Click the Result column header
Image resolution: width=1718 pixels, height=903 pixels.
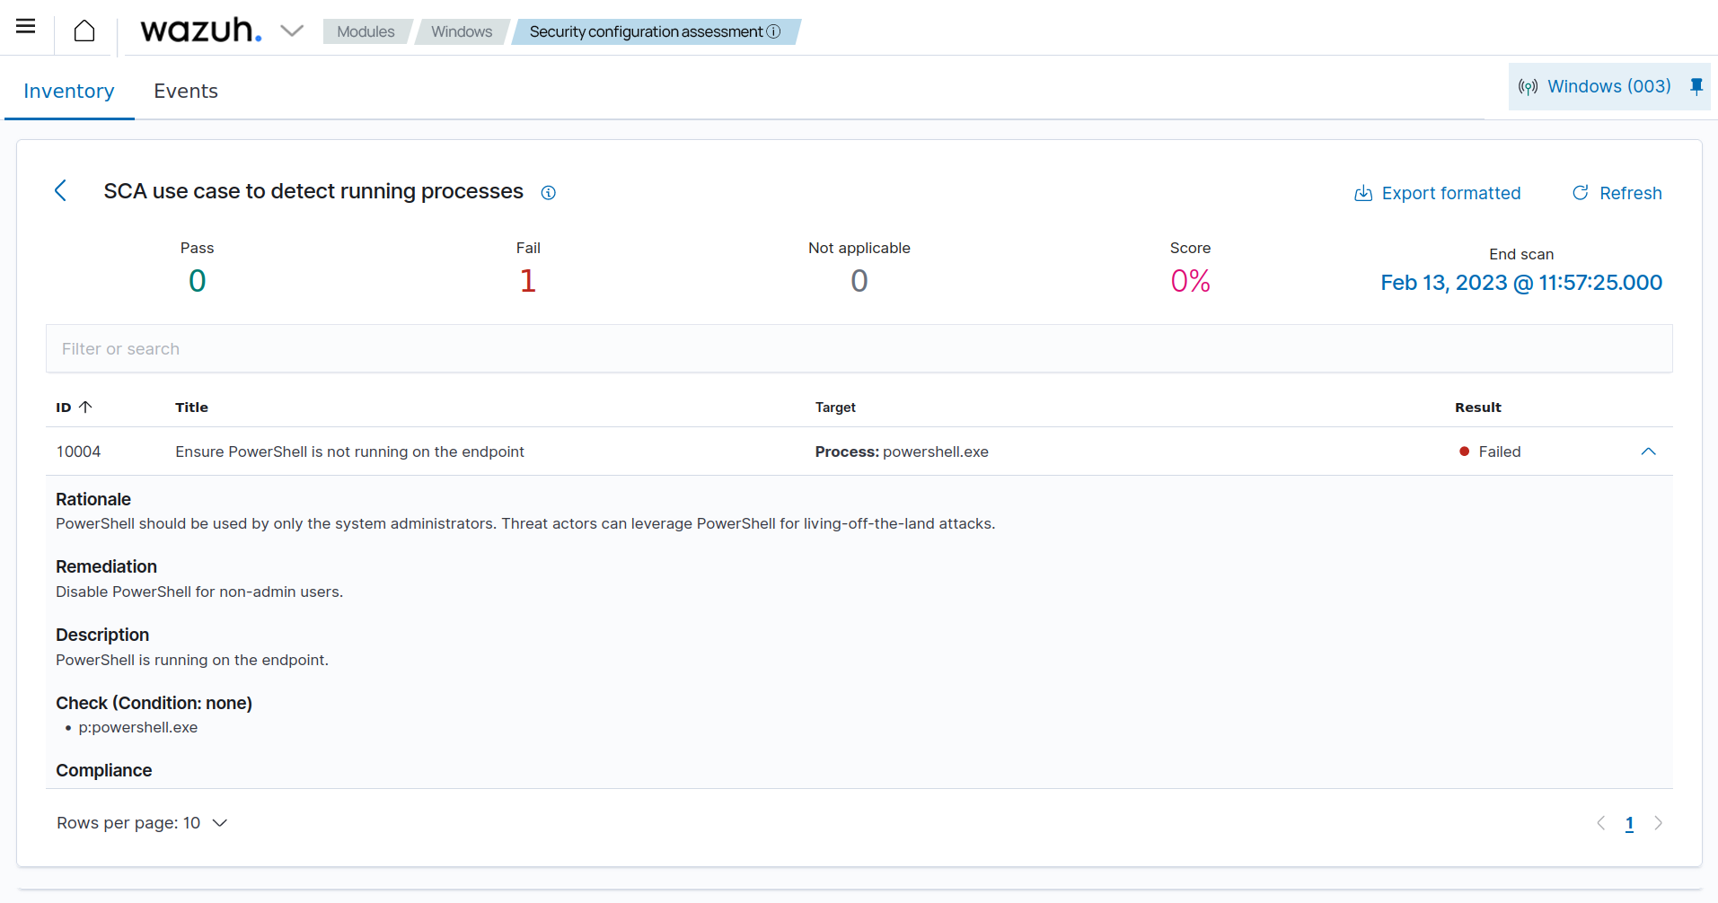coord(1478,407)
